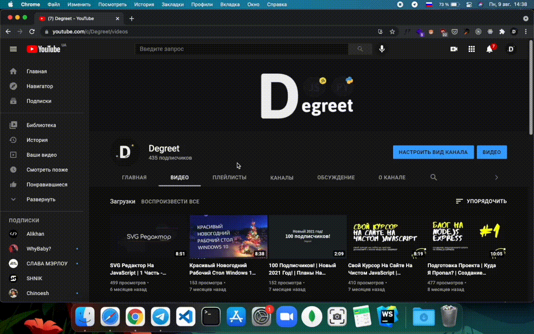Click the channel tabs next arrow

click(x=496, y=177)
